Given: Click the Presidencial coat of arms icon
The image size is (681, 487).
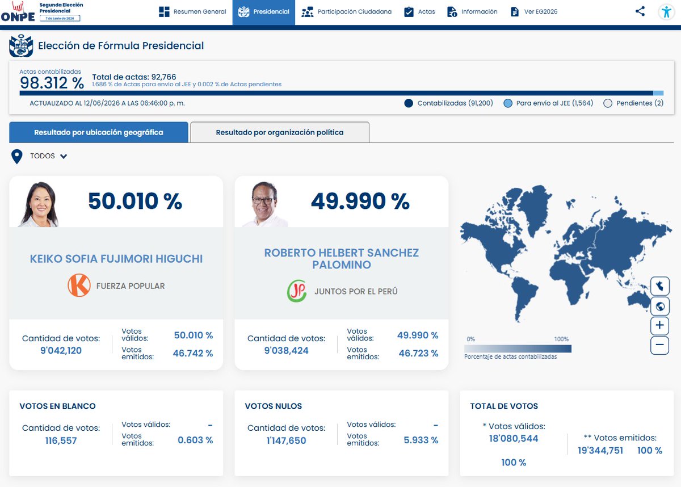Looking at the screenshot, I should click(x=243, y=11).
